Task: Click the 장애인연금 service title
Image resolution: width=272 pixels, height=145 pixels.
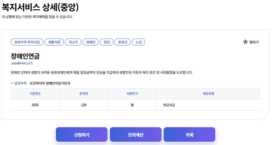Action: point(25,56)
